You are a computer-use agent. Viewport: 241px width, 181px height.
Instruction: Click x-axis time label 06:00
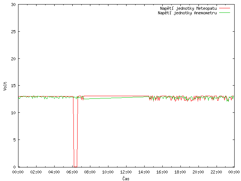[x=72, y=172]
